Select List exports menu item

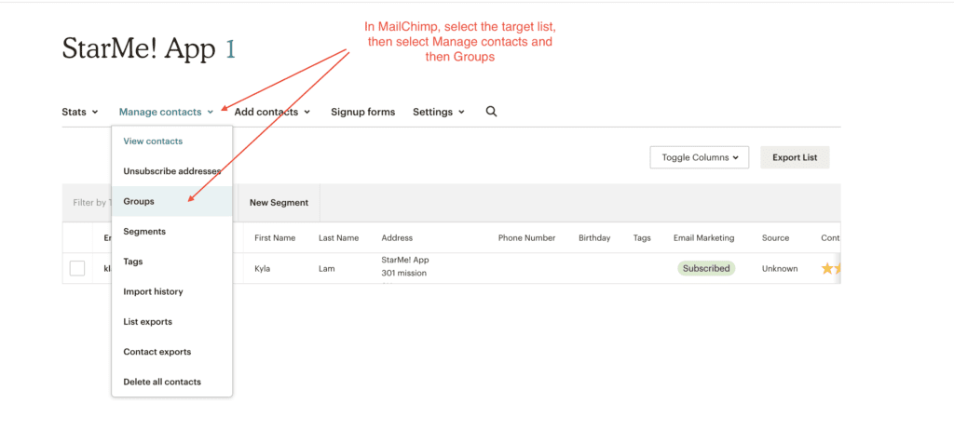(171, 322)
